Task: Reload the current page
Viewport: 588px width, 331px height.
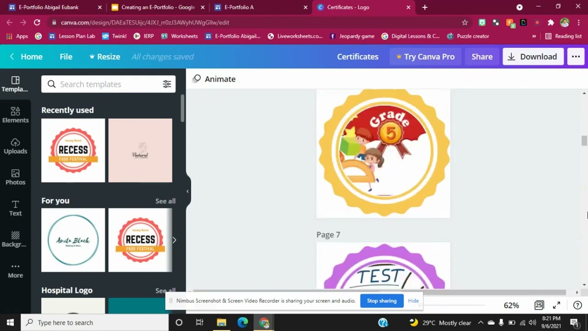Action: coord(37,22)
